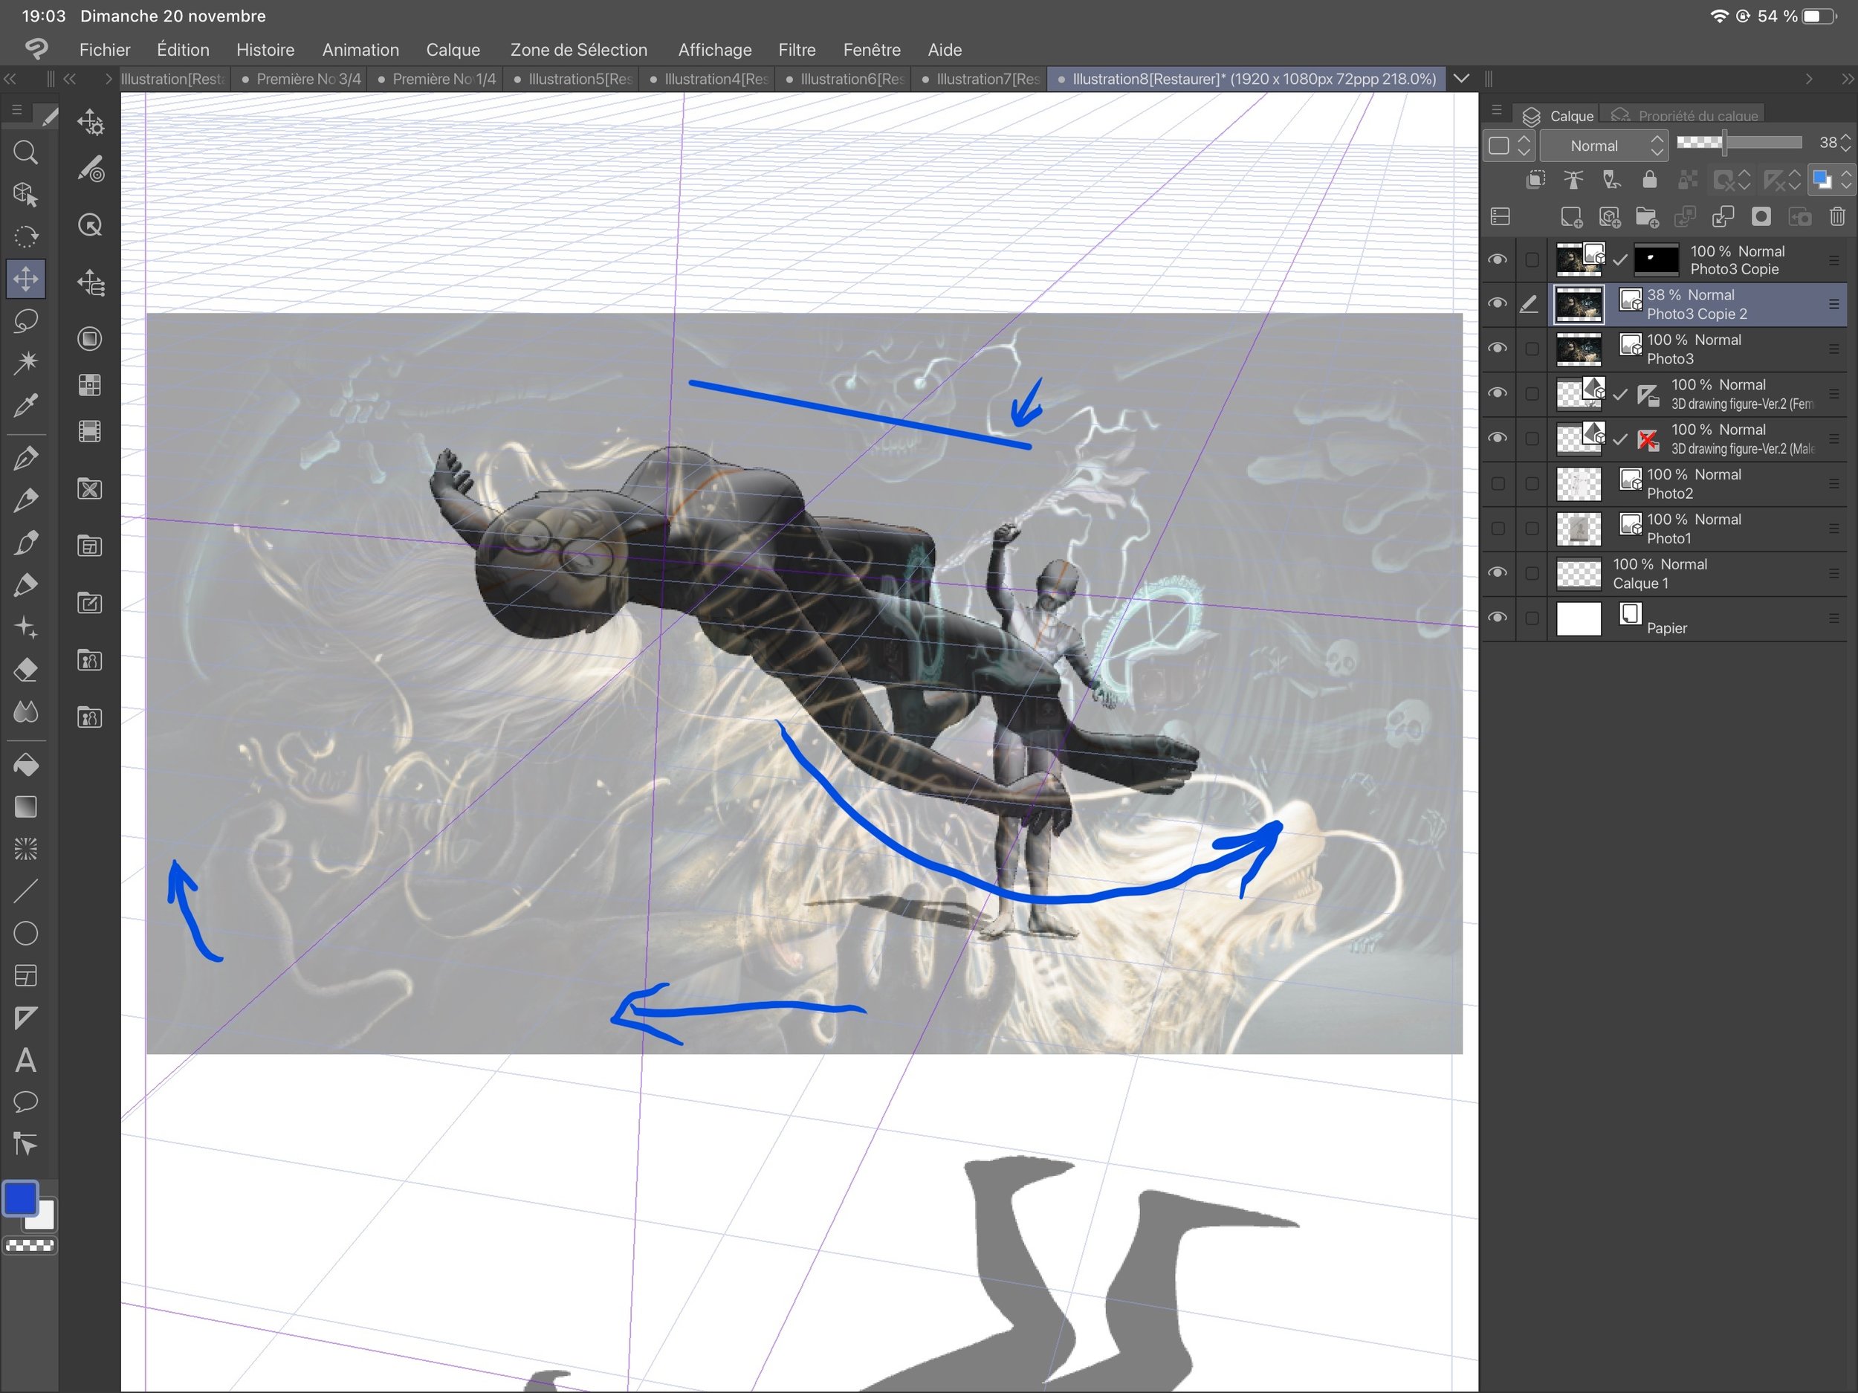
Task: Hide the Papier layer
Action: [1497, 618]
